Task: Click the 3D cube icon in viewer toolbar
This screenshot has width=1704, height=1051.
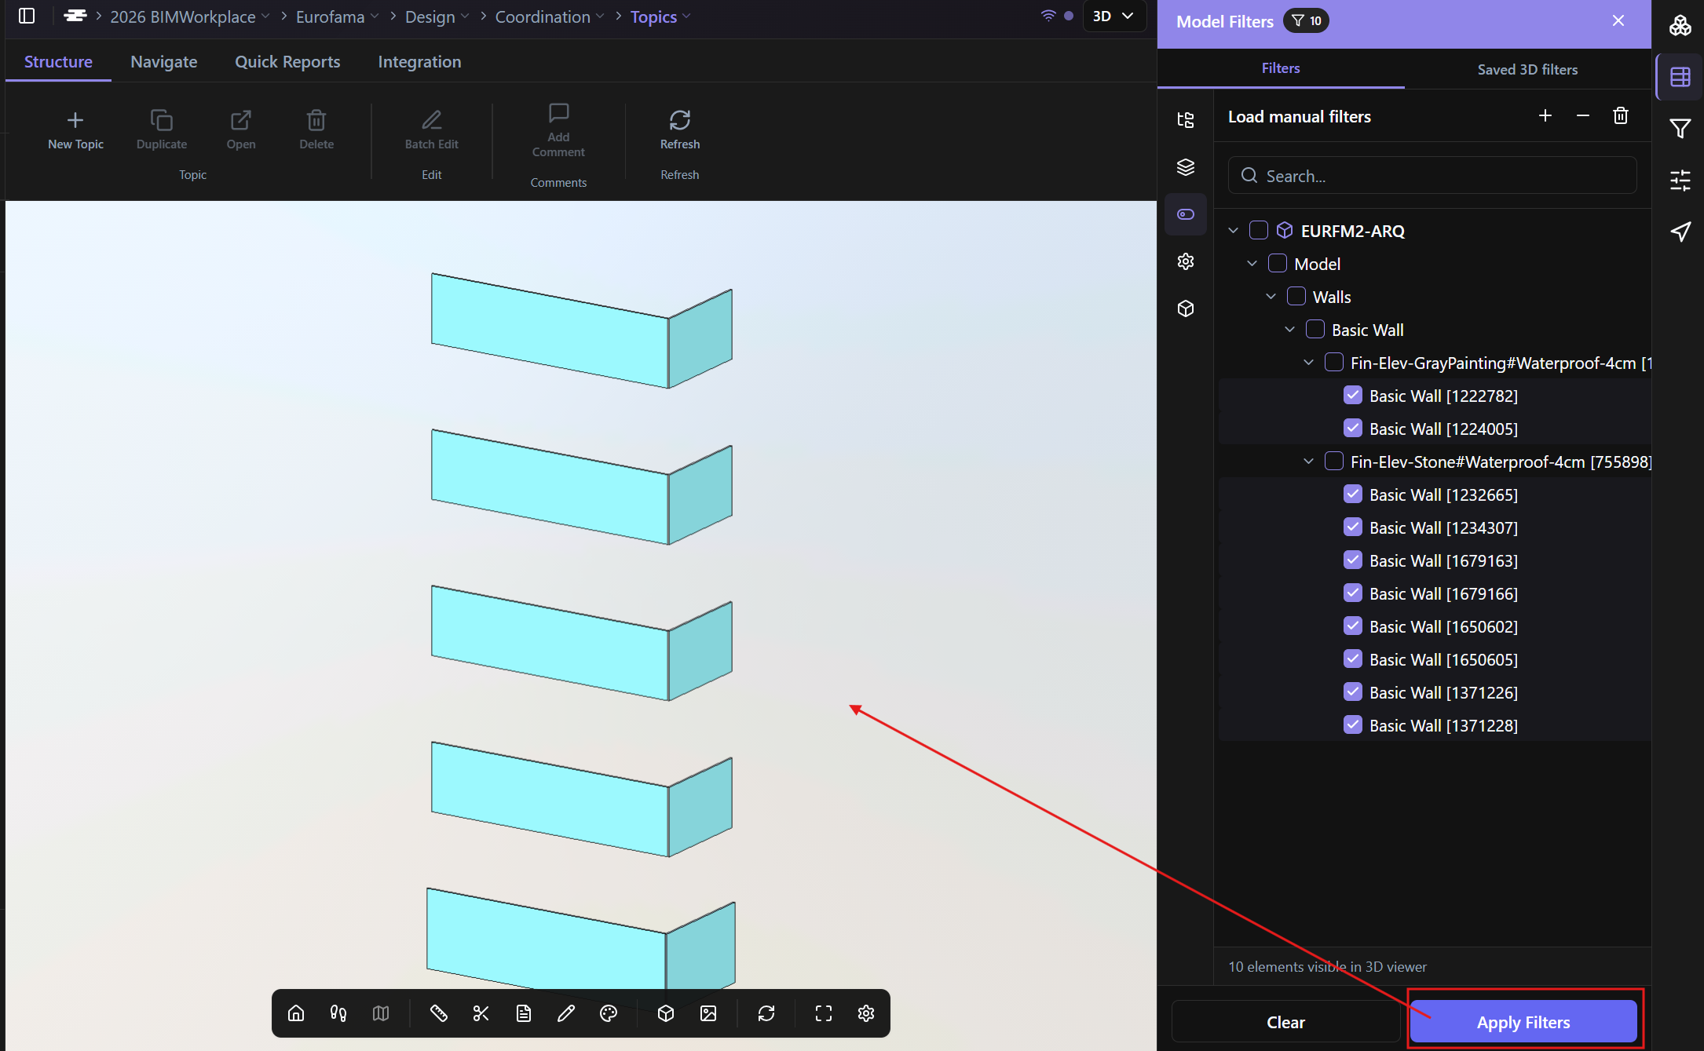Action: (x=666, y=1013)
